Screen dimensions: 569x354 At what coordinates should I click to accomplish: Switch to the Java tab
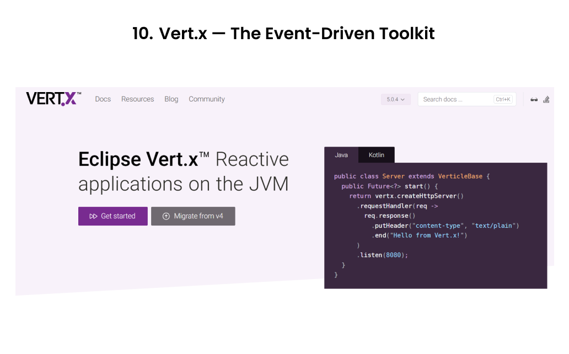coord(341,155)
